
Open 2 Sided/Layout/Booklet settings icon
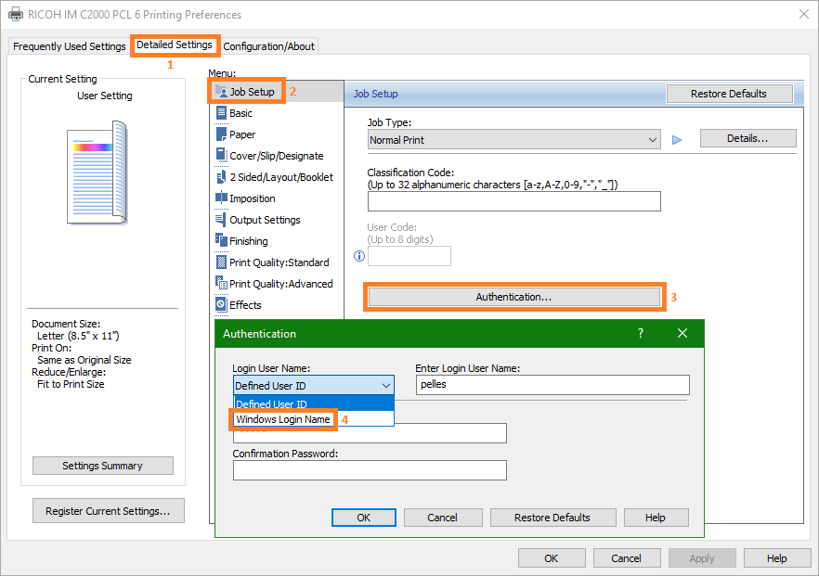[x=223, y=176]
